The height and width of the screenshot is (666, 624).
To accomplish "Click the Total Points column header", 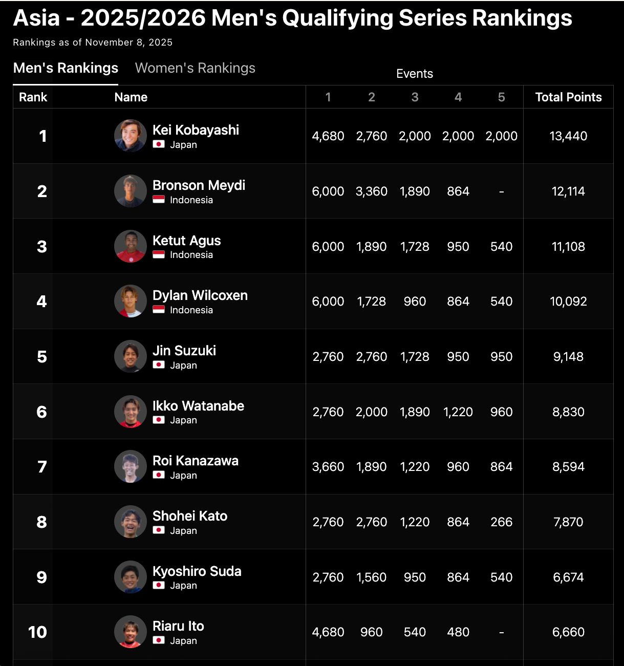I will 568,97.
